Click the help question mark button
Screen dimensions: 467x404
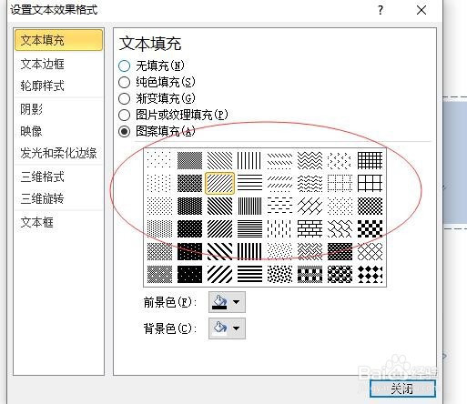coord(381,11)
